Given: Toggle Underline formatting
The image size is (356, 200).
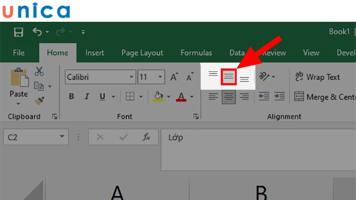Looking at the screenshot, I should tap(102, 96).
